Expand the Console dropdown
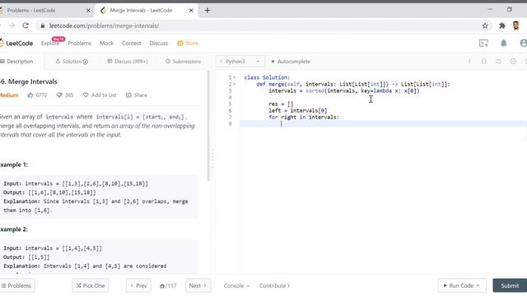527x296 pixels. click(236, 285)
